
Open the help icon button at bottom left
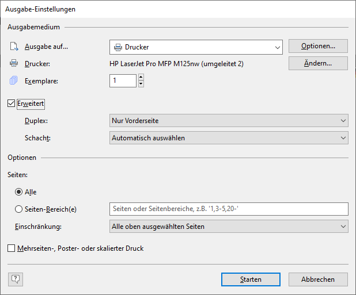click(x=16, y=279)
